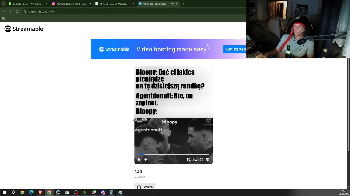350x196 pixels.
Task: Open File Explorer from the taskbar
Action: (22, 192)
